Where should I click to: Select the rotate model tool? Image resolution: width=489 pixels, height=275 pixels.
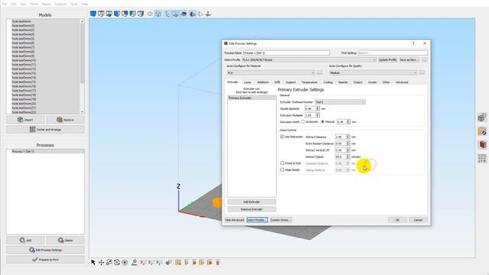(x=117, y=263)
